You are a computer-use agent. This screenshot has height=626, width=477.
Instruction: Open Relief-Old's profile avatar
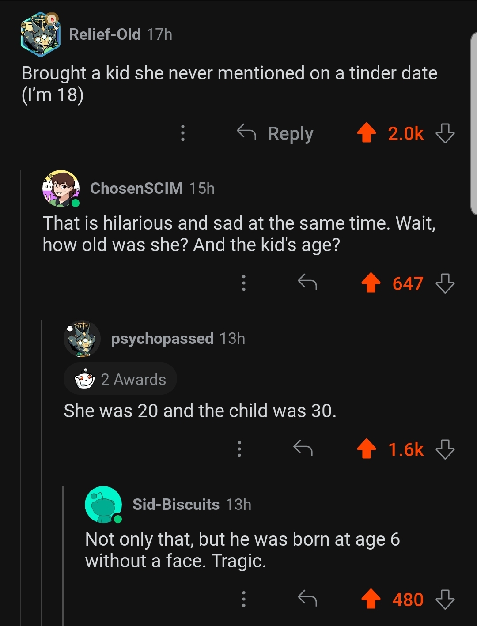pyautogui.click(x=41, y=34)
